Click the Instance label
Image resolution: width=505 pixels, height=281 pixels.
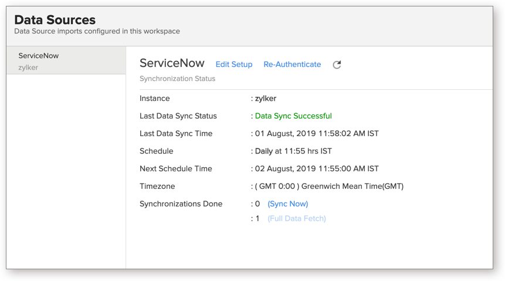[x=155, y=99]
